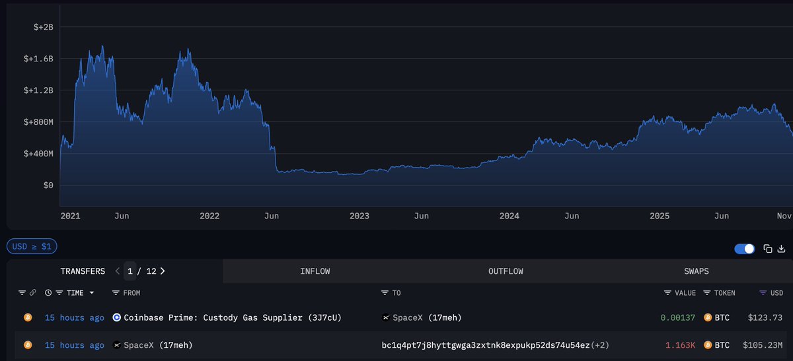Image resolution: width=793 pixels, height=361 pixels.
Task: Click the VALUE column header label
Action: point(685,292)
